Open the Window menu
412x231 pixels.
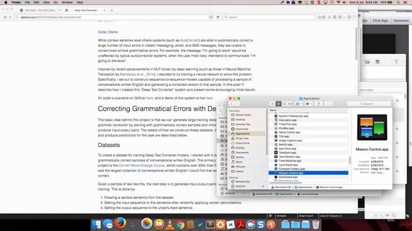click(67, 3)
